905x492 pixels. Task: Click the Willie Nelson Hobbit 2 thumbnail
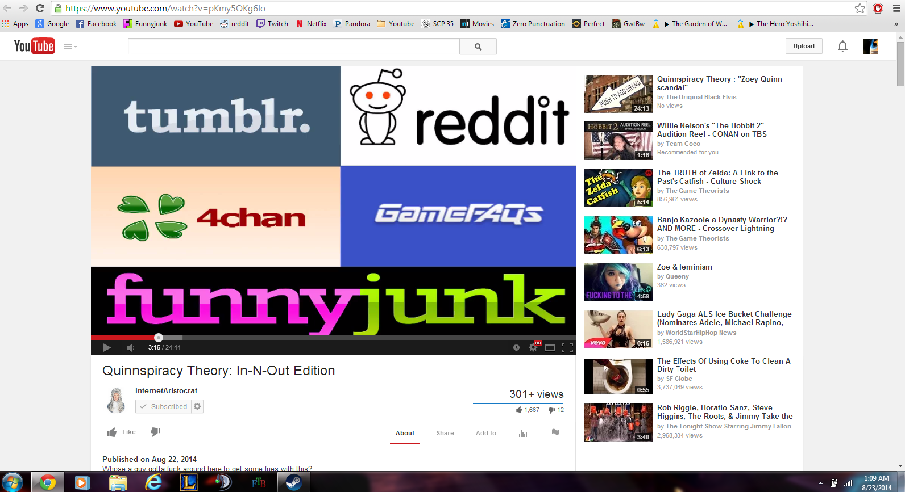618,140
